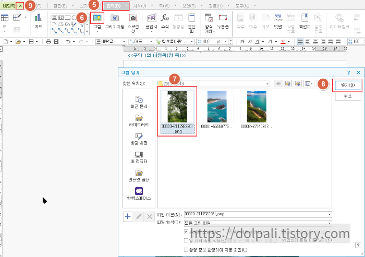Insert 글맵시 word art
This screenshot has width=365, height=257.
point(151,18)
